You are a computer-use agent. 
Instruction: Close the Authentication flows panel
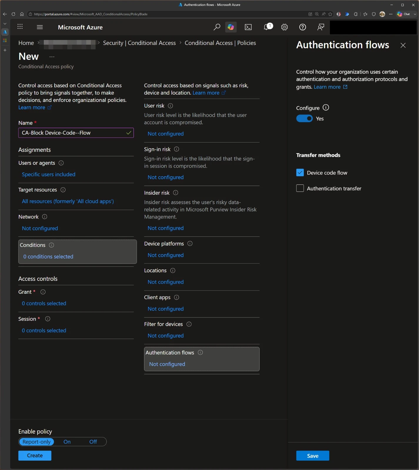coord(403,45)
